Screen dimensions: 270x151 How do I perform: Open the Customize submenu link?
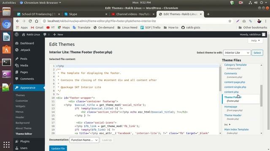tap(22, 101)
